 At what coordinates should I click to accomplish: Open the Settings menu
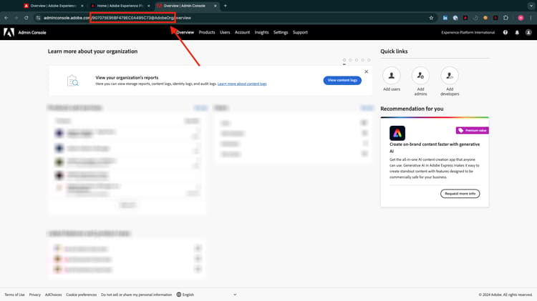point(281,32)
